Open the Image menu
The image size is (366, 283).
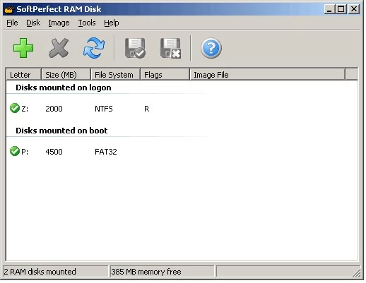(59, 23)
